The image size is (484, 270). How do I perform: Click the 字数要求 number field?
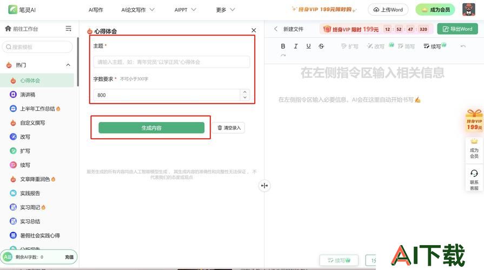(167, 95)
